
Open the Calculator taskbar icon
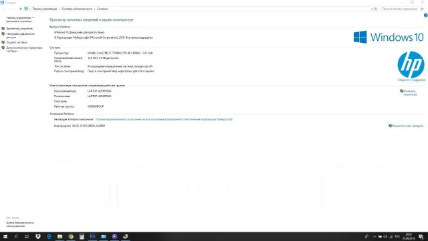point(82,236)
